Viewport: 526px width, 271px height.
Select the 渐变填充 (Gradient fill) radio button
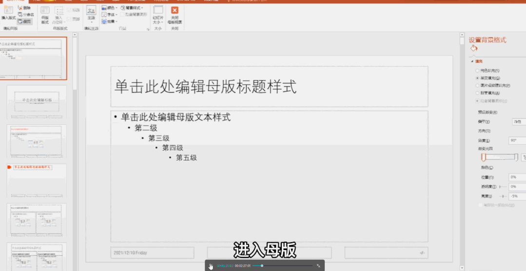(x=477, y=78)
